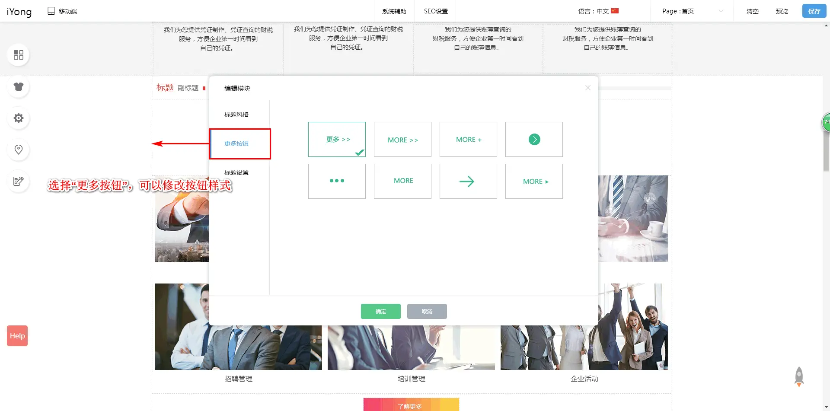Select the '更多 >>' button style
Image resolution: width=830 pixels, height=411 pixels.
(x=337, y=139)
